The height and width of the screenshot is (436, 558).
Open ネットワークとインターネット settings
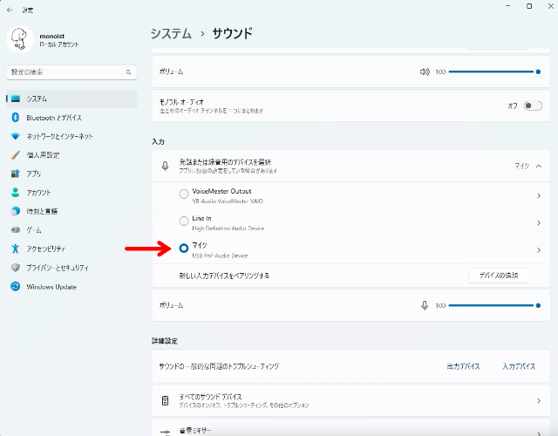pyautogui.click(x=71, y=136)
